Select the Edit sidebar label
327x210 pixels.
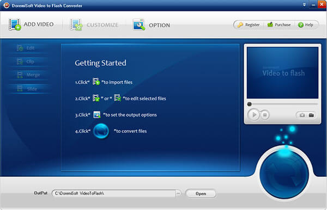tap(30, 48)
